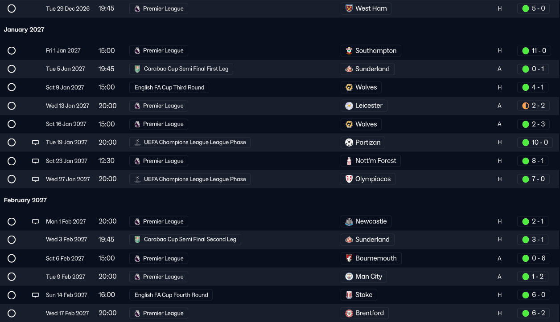Open English FA Cup Fourth Round competition
Viewport: 560px width, 322px height.
point(171,295)
